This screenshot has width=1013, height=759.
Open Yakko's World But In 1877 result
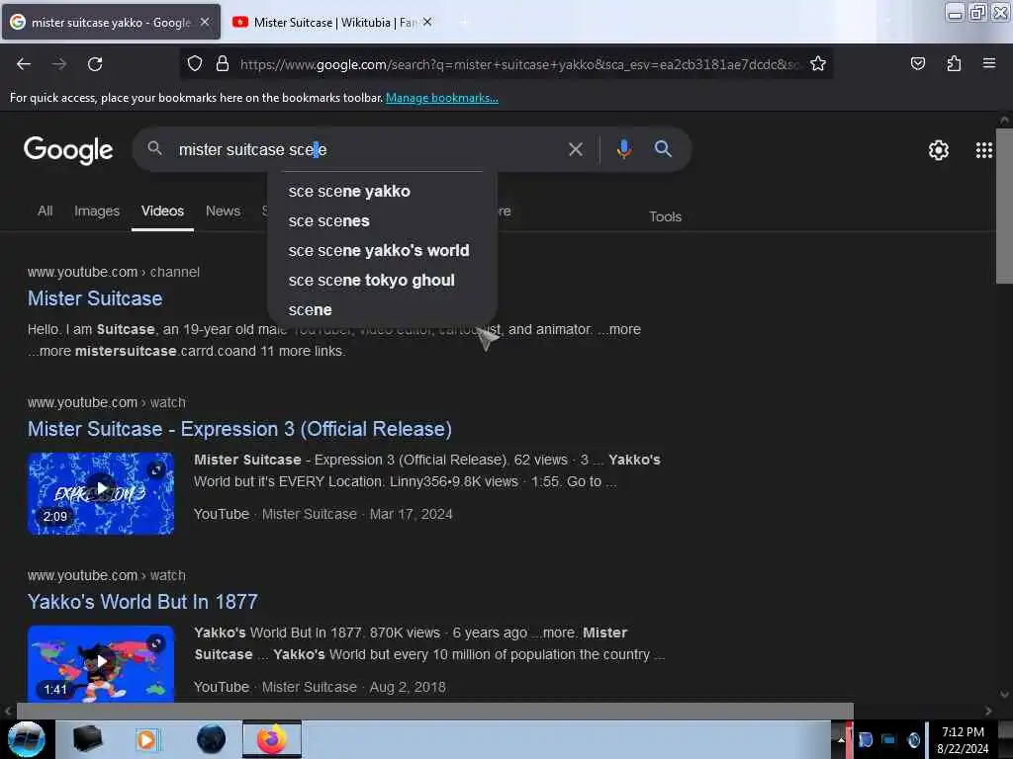(x=142, y=602)
